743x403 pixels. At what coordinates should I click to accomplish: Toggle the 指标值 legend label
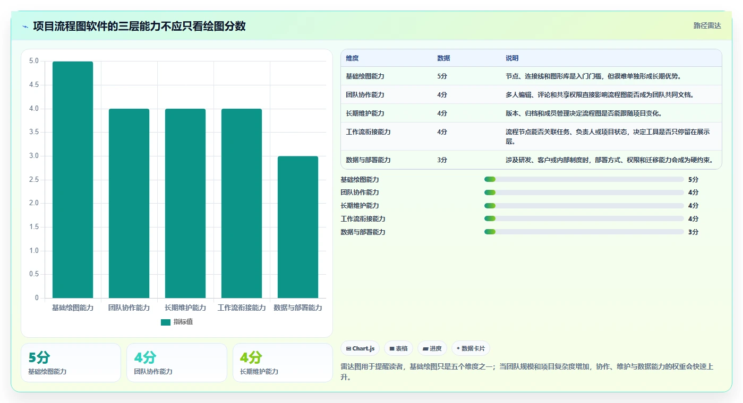click(x=183, y=322)
